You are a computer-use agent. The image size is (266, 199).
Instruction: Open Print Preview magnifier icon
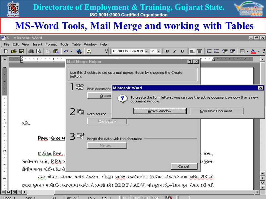pyautogui.click(x=39, y=51)
